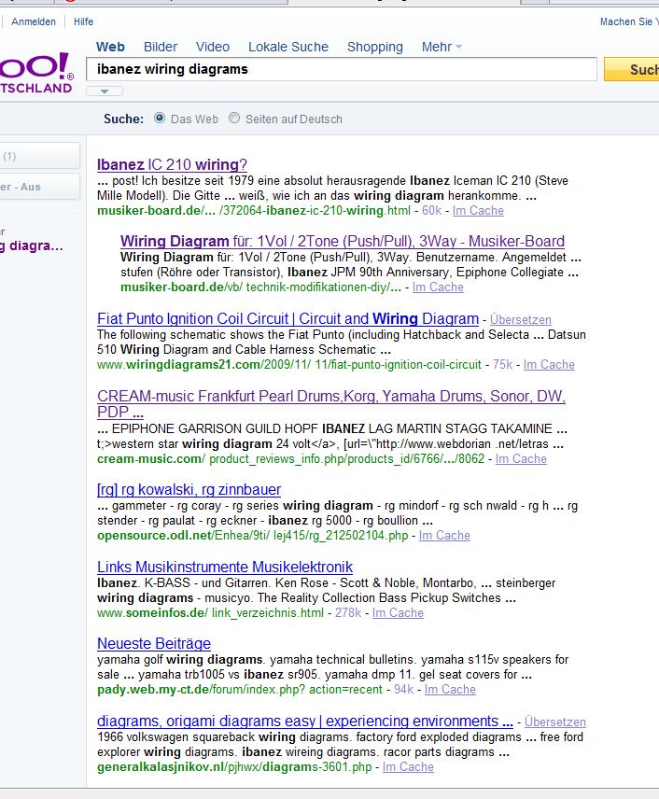The width and height of the screenshot is (659, 799).
Task: Click the Anmelden link
Action: [34, 21]
